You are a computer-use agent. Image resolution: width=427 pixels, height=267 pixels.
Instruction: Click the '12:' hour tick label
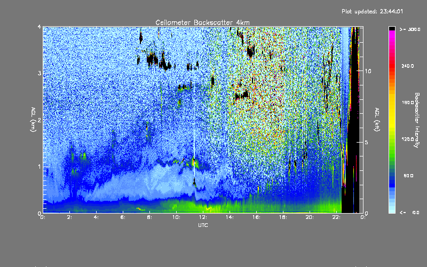point(203,217)
